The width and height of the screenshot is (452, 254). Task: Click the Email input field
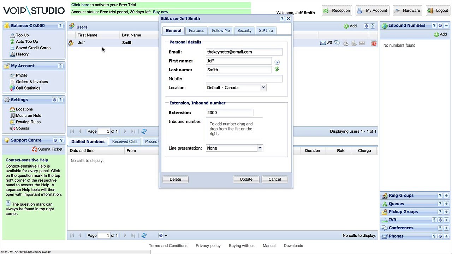coord(244,52)
